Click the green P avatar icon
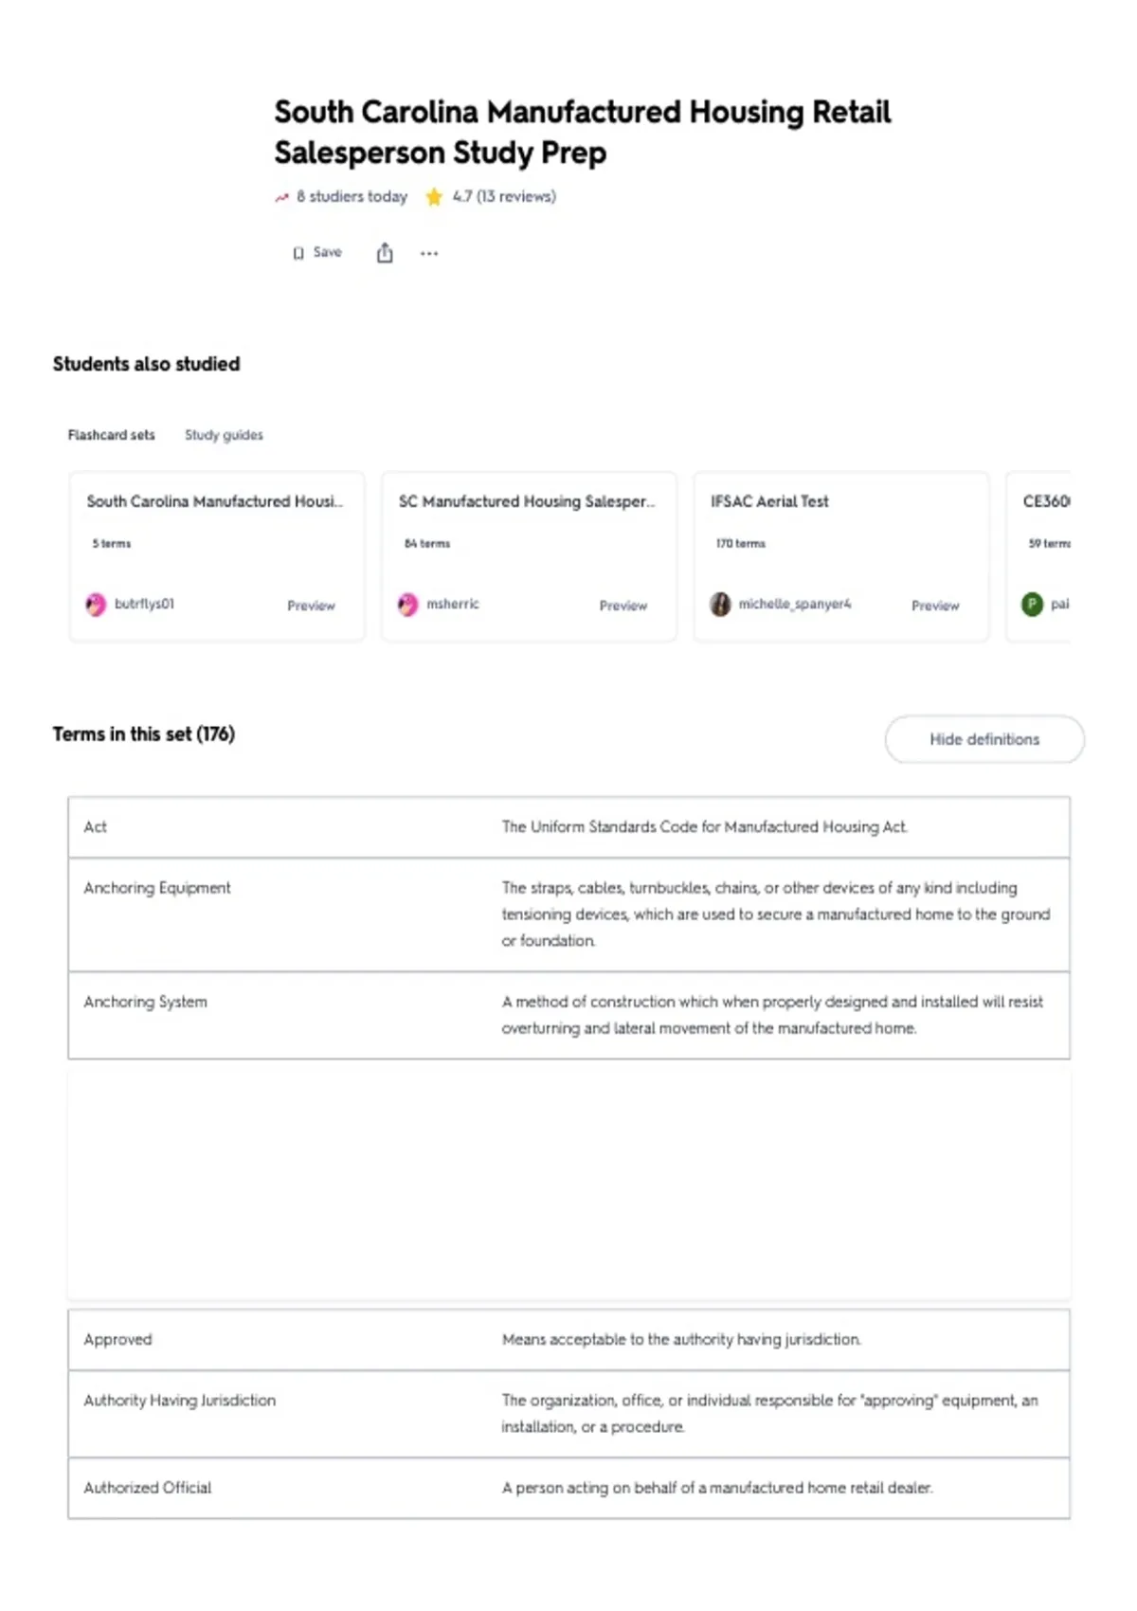This screenshot has width=1137, height=1611. coord(1032,604)
